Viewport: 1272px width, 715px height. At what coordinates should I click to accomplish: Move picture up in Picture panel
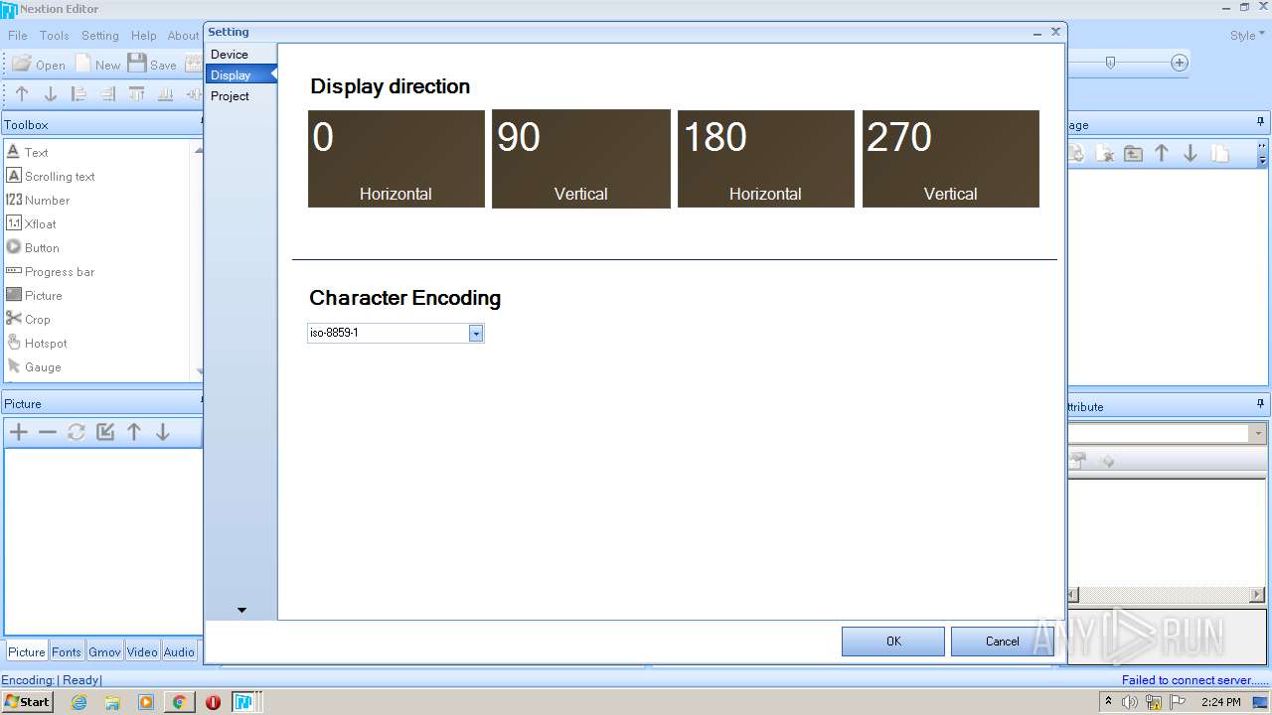(x=134, y=432)
